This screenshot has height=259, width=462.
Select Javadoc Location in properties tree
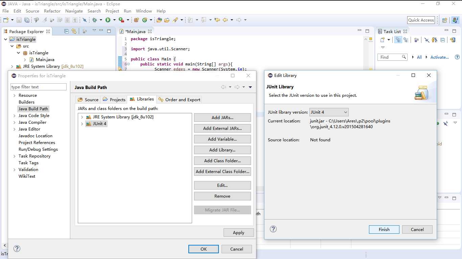[x=36, y=136]
